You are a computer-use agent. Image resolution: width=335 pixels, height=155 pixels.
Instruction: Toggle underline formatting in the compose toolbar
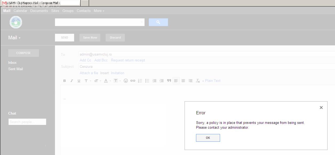point(79,81)
